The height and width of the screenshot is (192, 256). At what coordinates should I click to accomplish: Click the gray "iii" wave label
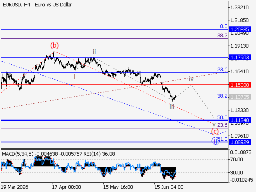point(172,107)
